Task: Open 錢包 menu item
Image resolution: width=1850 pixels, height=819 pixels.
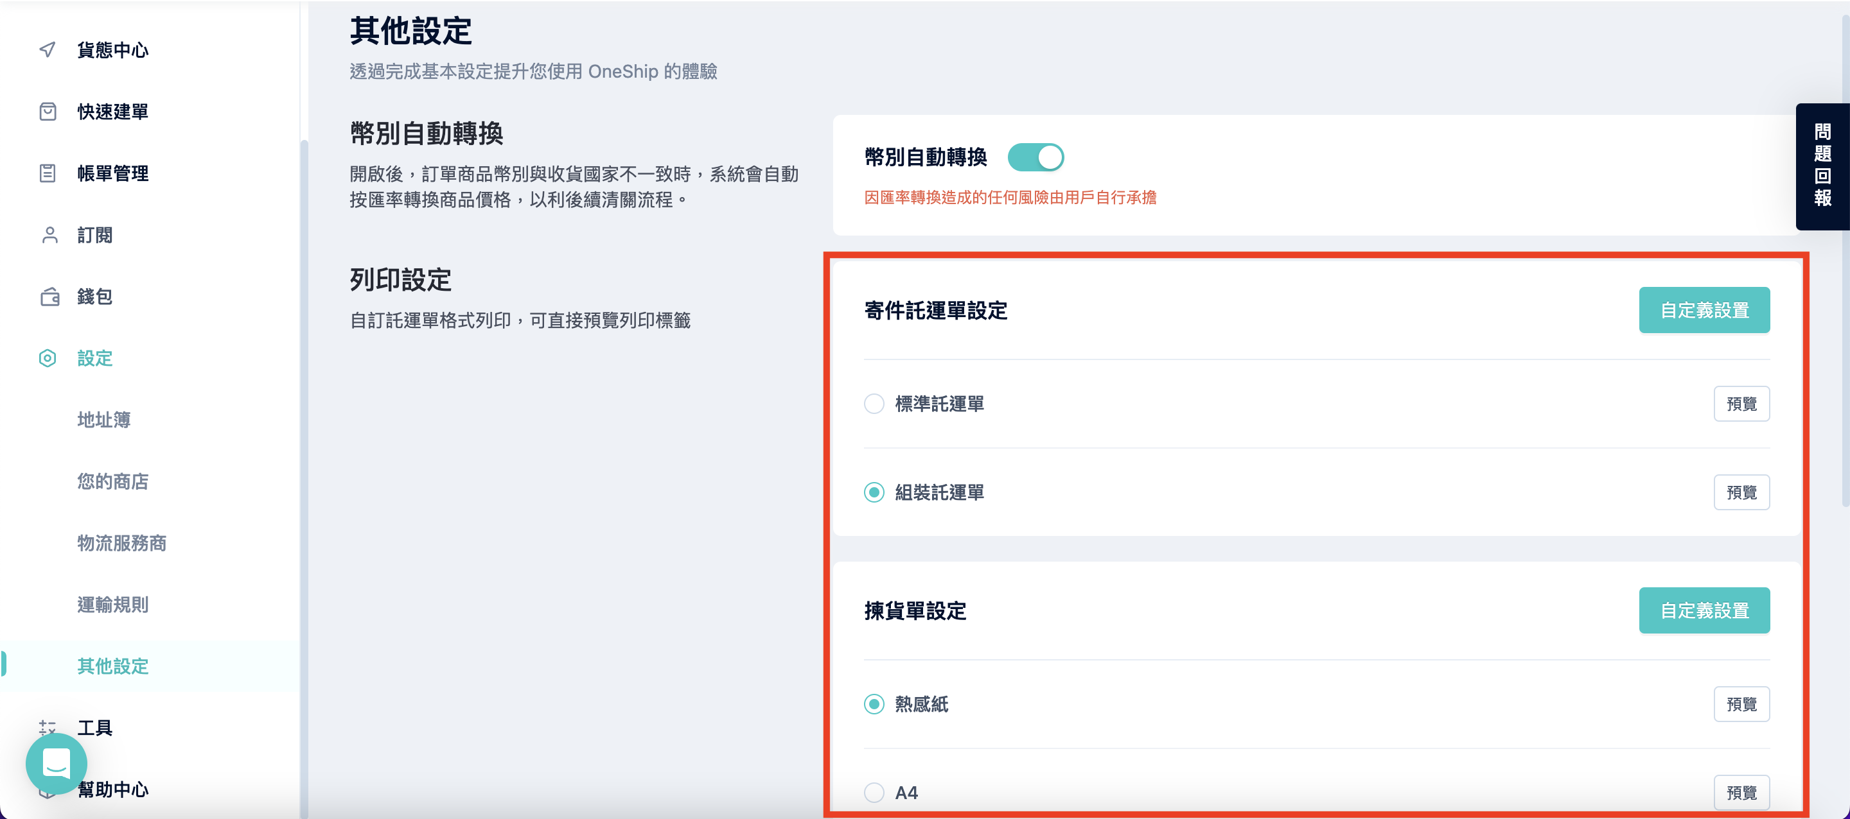Action: (95, 297)
